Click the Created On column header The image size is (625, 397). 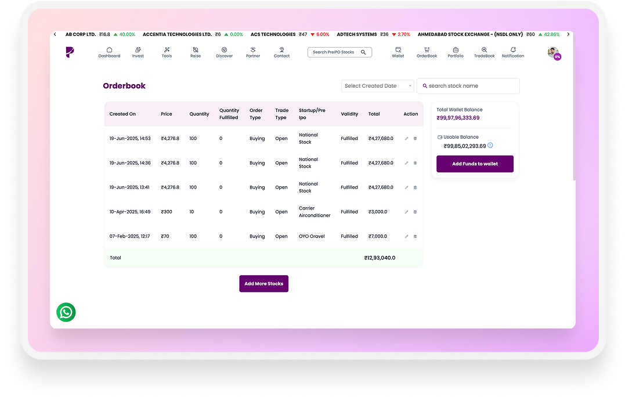click(123, 114)
